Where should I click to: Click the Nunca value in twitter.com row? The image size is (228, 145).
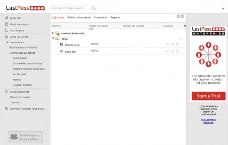coord(95,51)
